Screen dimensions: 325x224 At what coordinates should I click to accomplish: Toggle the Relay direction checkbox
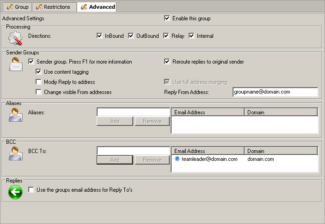[166, 36]
